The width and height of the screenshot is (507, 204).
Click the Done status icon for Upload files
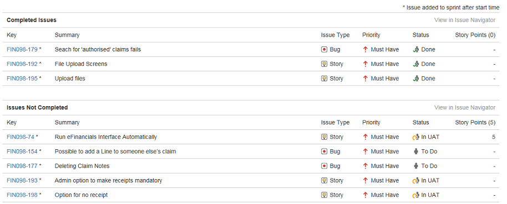(x=416, y=79)
